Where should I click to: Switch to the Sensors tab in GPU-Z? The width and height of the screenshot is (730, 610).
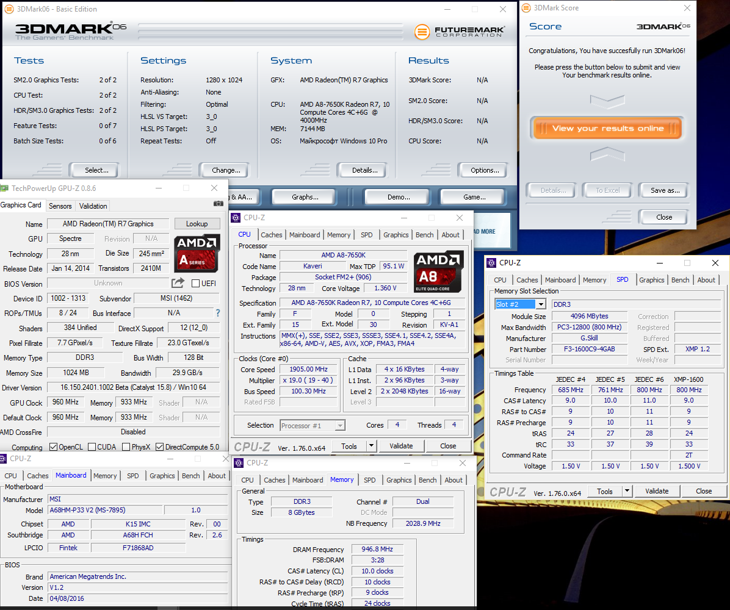click(60, 206)
